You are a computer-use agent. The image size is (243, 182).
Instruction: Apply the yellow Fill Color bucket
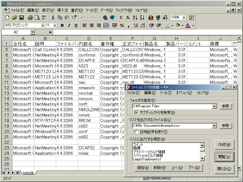[178, 25]
